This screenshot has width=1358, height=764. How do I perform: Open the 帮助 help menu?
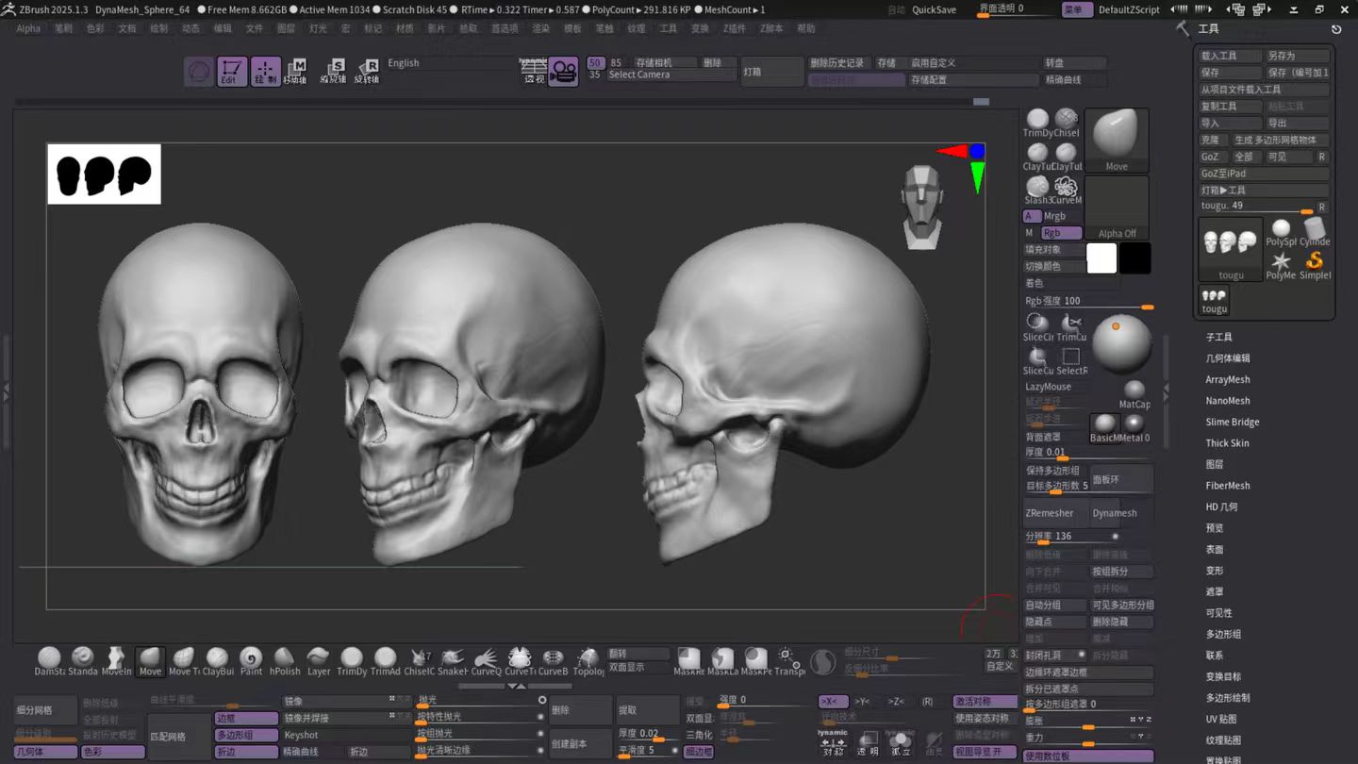(806, 28)
